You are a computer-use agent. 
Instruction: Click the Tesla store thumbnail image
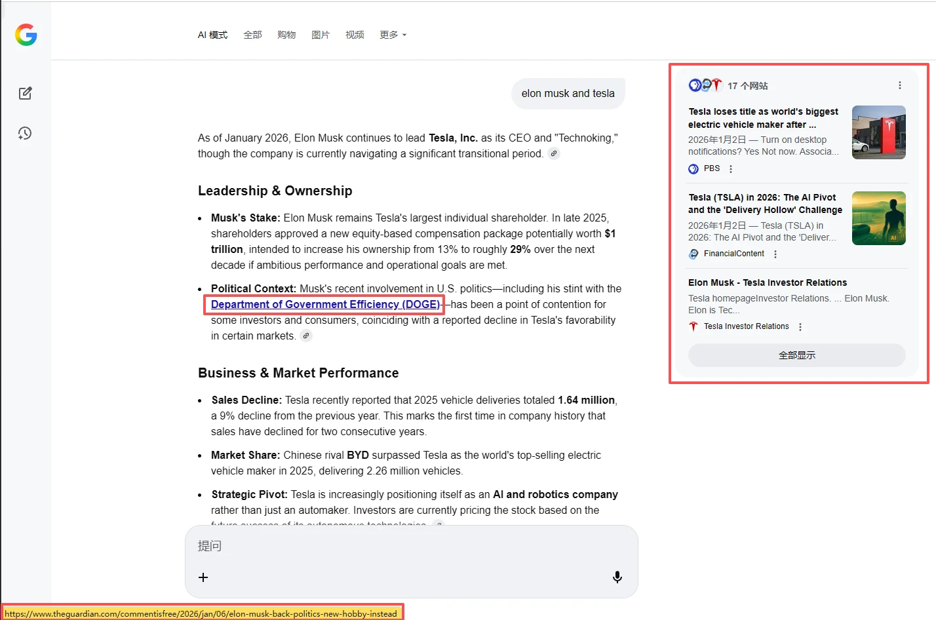tap(878, 132)
